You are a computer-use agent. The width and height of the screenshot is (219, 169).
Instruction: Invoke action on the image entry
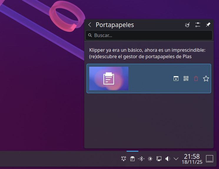[x=176, y=78]
